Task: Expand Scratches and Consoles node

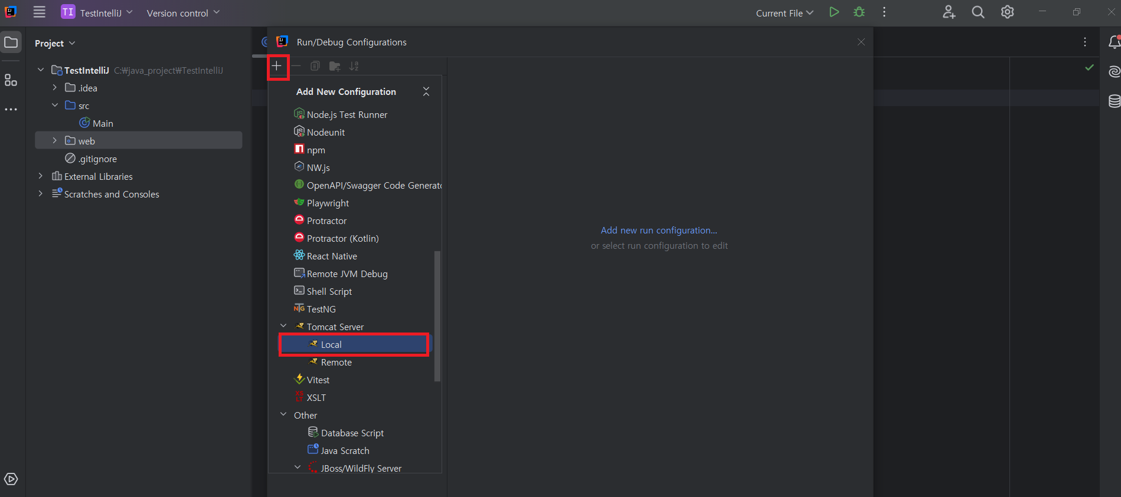Action: (41, 194)
